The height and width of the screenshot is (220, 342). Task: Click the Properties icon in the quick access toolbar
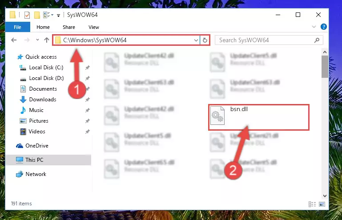click(27, 15)
